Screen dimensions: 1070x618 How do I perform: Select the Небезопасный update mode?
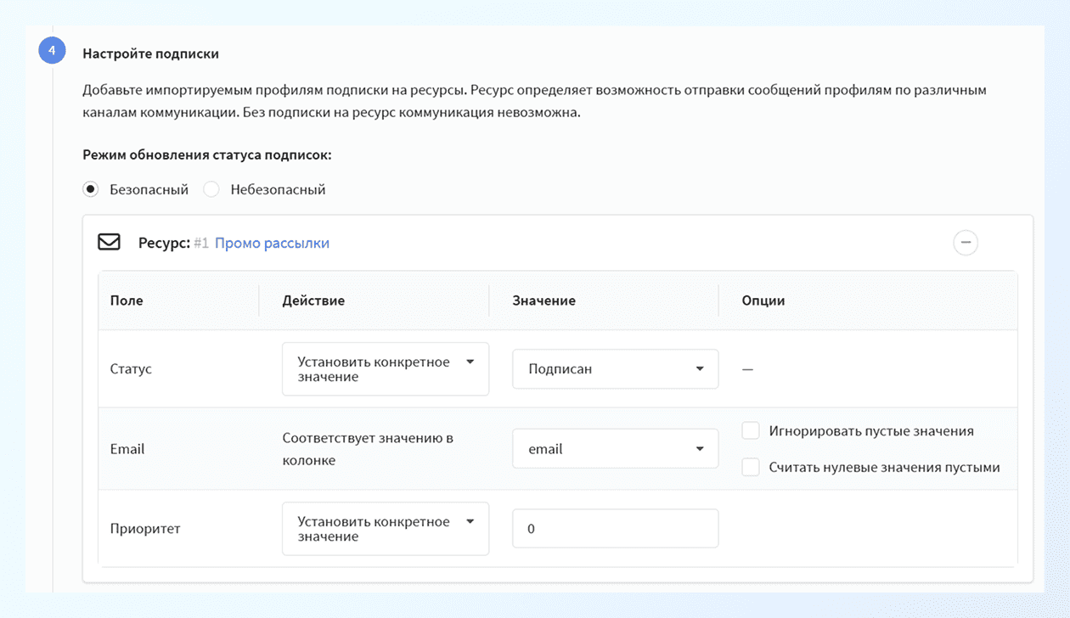[210, 188]
